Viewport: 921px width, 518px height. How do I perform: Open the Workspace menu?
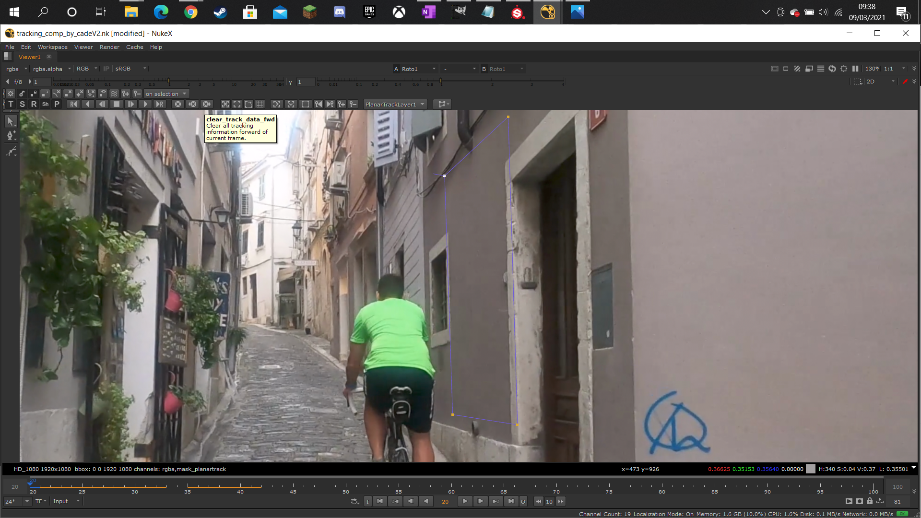[53, 47]
